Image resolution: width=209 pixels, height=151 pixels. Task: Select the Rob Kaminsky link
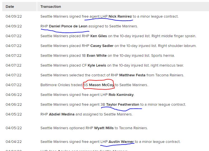(x=121, y=95)
